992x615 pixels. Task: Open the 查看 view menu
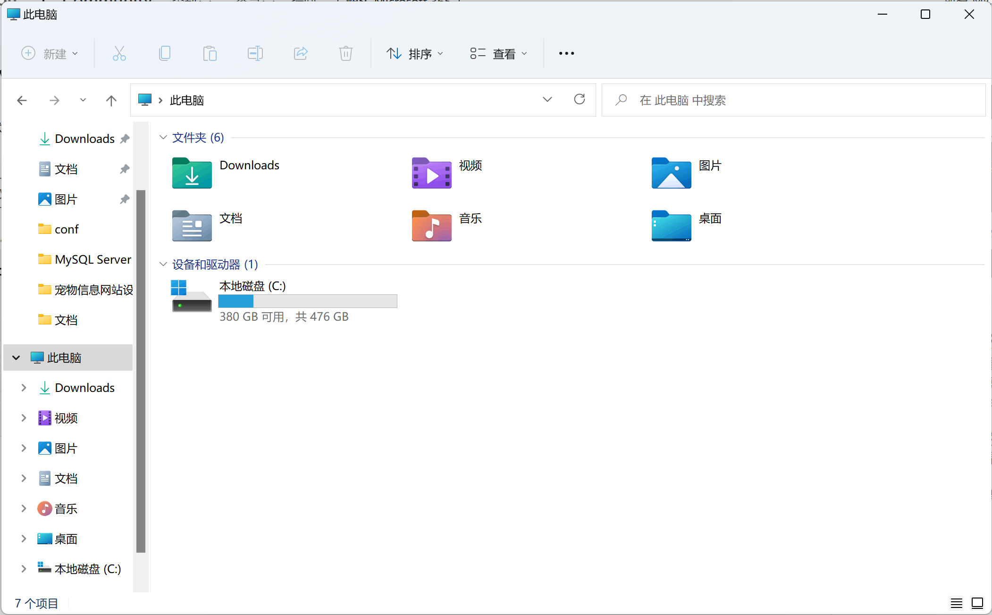pyautogui.click(x=499, y=54)
